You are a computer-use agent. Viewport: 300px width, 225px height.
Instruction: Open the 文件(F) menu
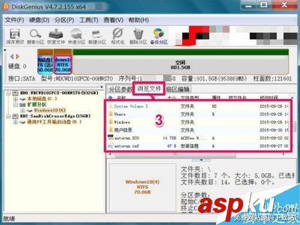pyautogui.click(x=14, y=20)
